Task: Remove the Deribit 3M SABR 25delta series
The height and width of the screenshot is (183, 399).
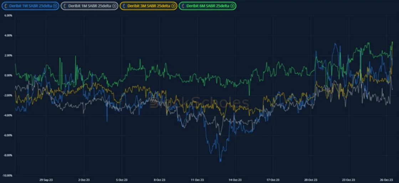Action: [173, 6]
